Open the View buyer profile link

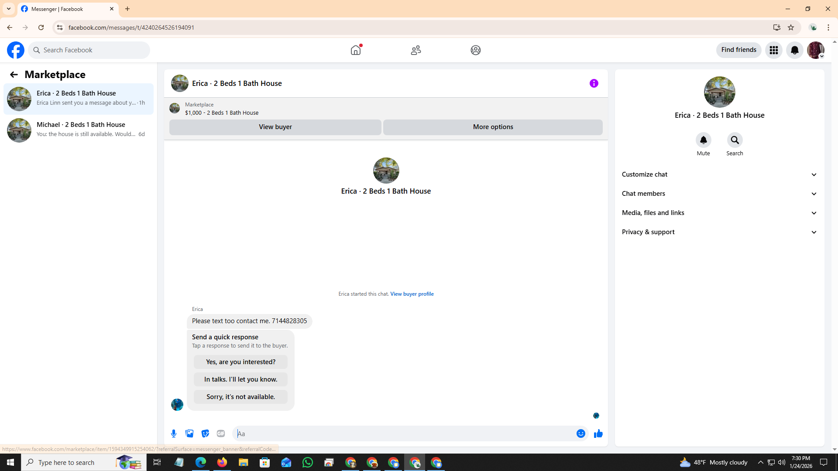point(412,294)
